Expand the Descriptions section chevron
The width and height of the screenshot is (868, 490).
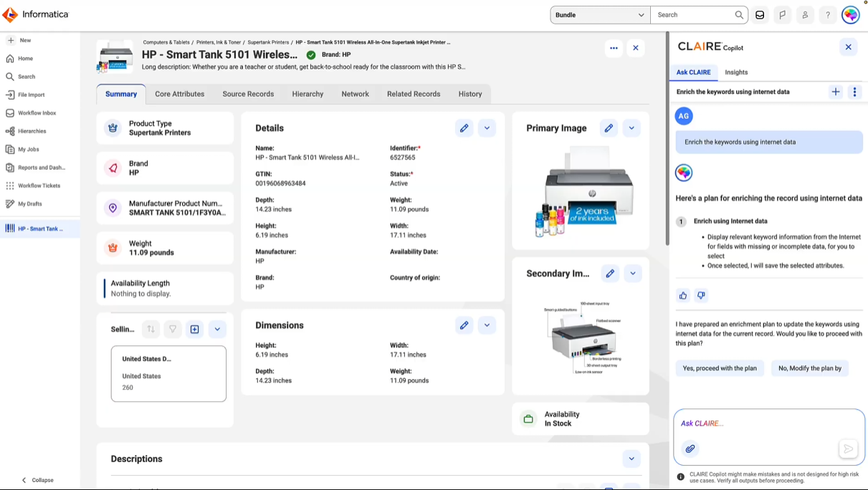pyautogui.click(x=631, y=458)
